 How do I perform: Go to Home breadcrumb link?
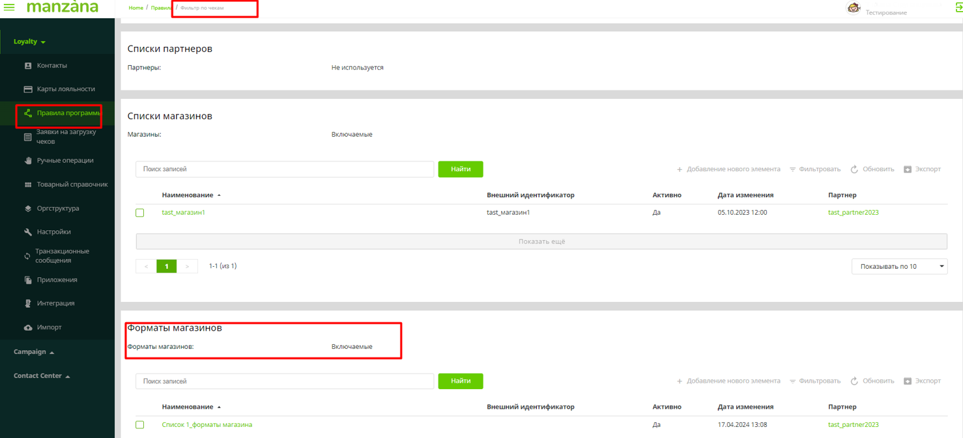coord(136,8)
